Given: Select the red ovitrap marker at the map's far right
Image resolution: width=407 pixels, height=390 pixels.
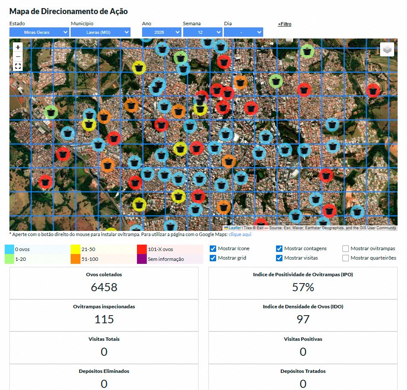Looking at the screenshot, I should 373,90.
